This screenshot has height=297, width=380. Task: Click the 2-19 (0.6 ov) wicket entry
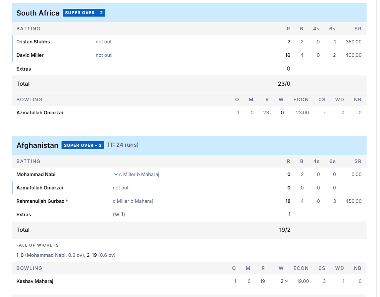coord(101,255)
